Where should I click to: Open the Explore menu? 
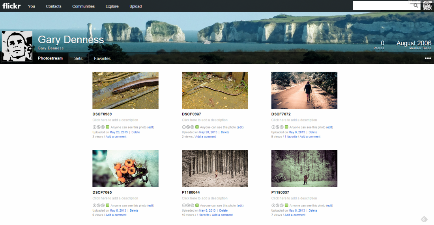coord(112,6)
